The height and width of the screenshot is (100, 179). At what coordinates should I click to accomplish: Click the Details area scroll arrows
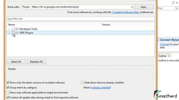pos(152,74)
